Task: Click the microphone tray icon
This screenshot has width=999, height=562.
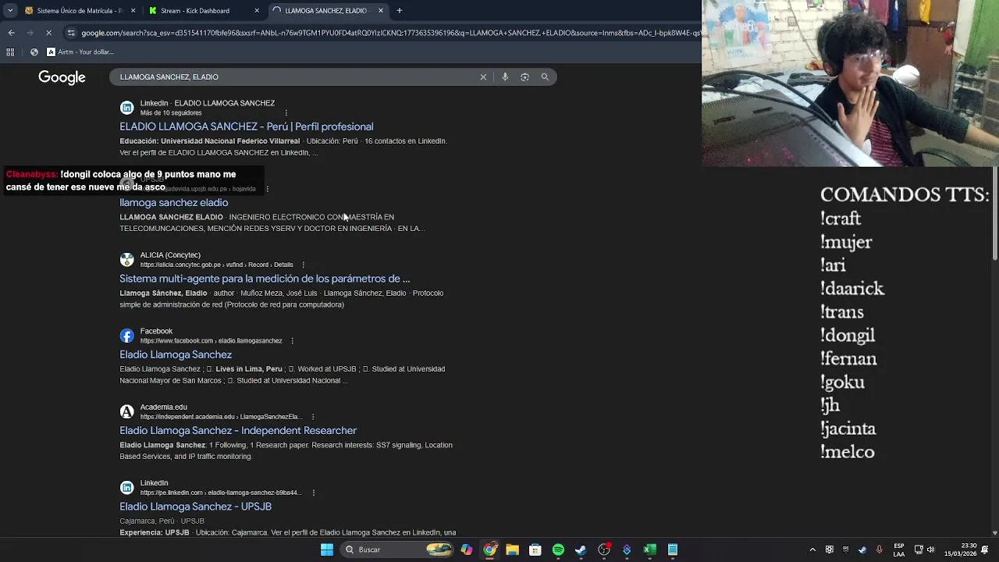Action: pos(880,550)
